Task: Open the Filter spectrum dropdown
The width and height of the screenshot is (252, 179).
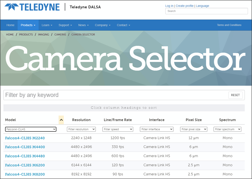Action: 227,129
